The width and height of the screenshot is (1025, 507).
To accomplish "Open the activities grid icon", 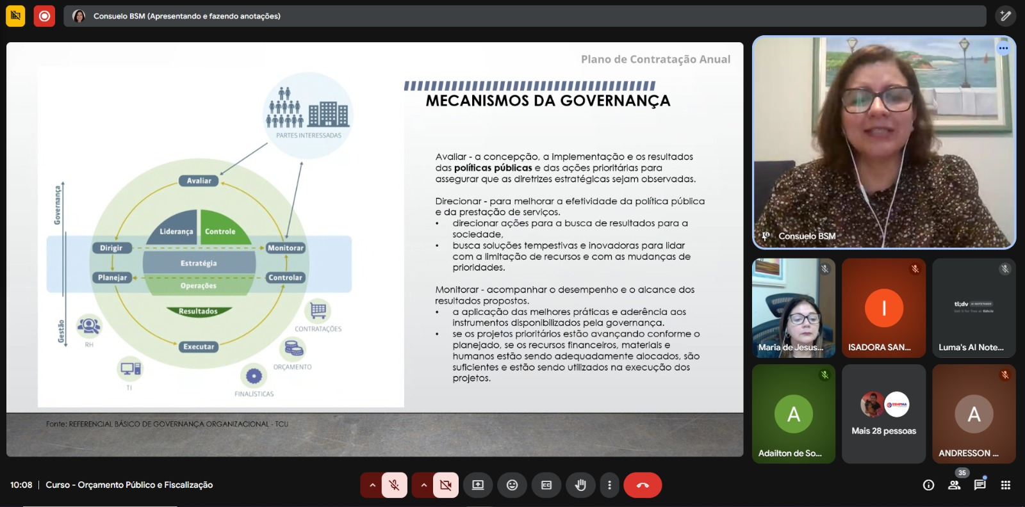I will tap(1005, 485).
